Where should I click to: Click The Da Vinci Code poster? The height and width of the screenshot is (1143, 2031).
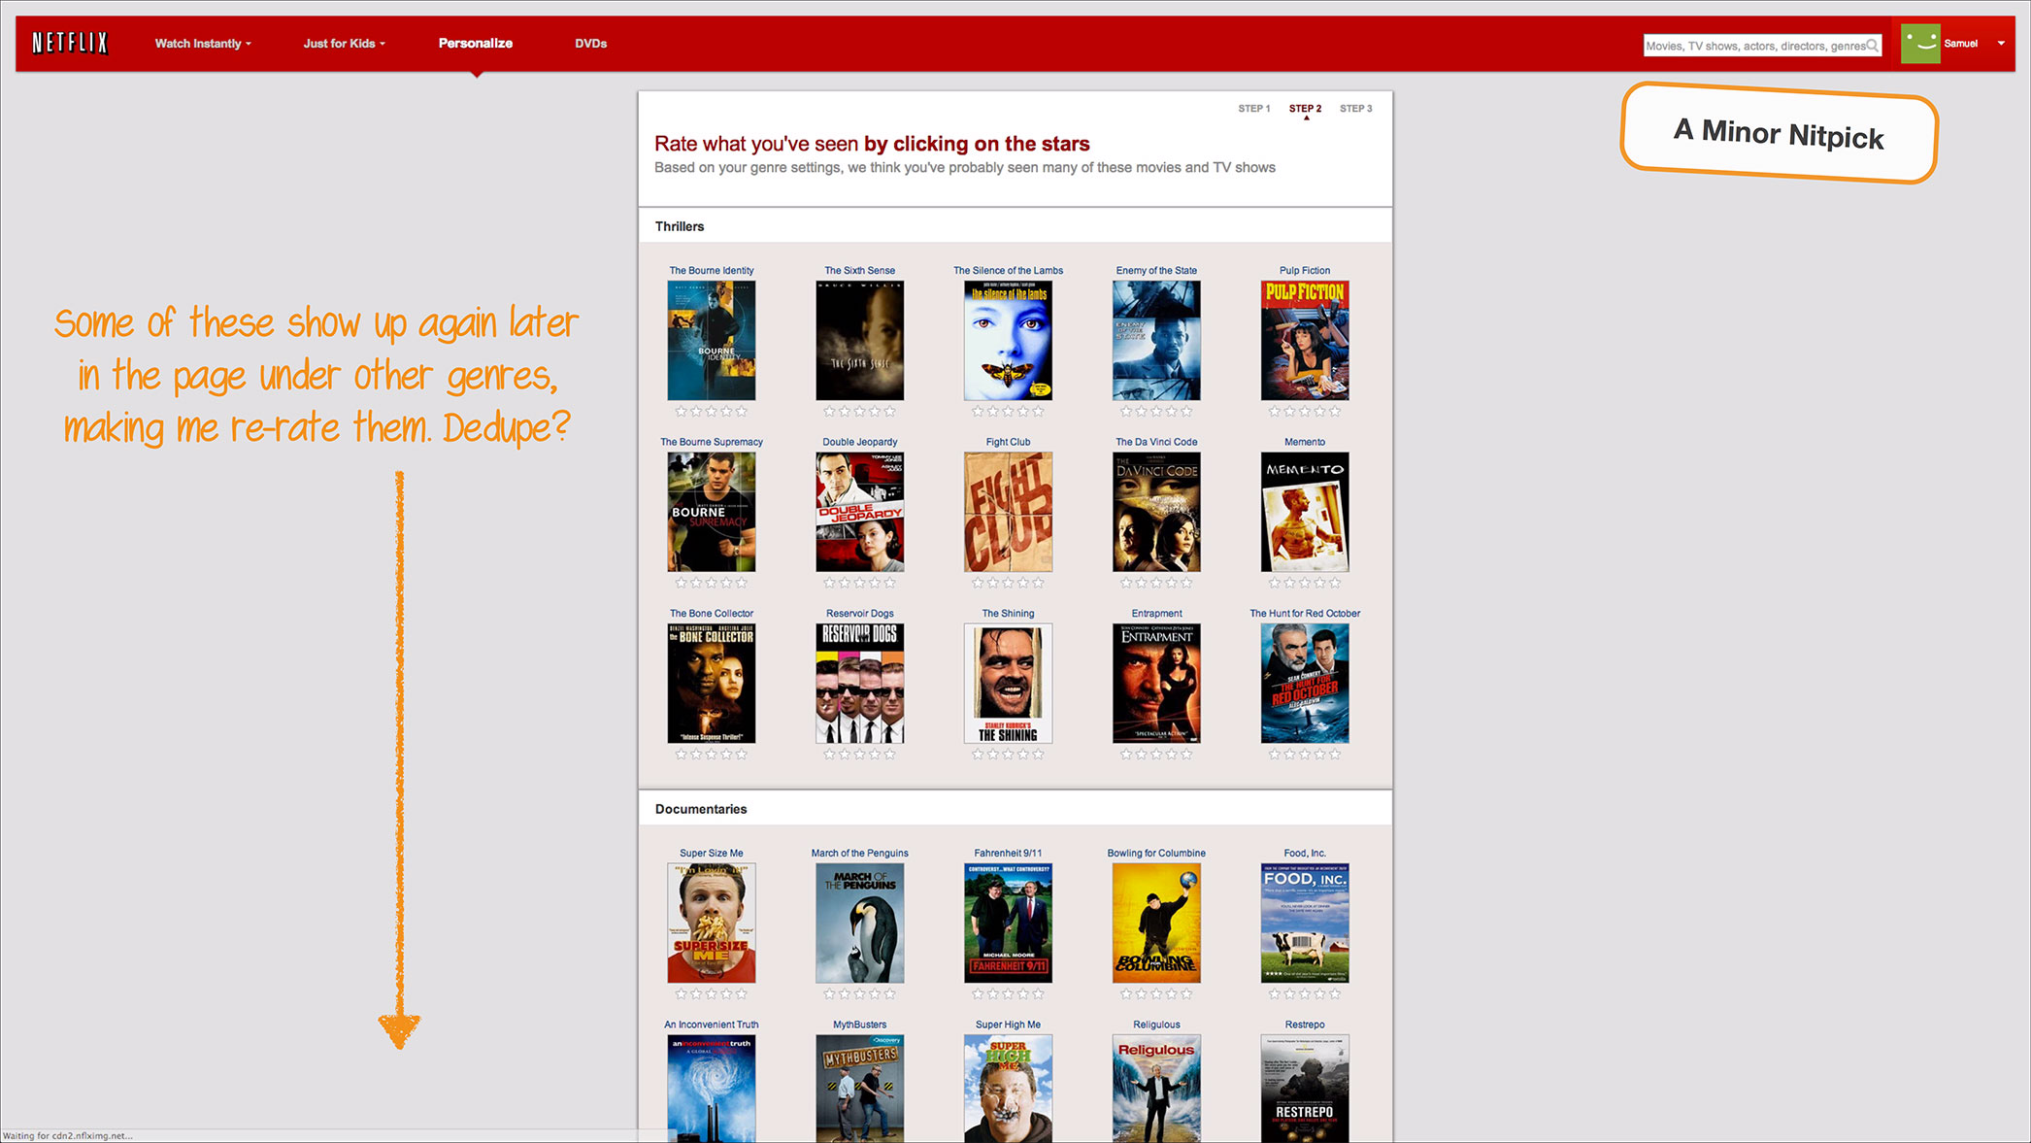click(1156, 512)
